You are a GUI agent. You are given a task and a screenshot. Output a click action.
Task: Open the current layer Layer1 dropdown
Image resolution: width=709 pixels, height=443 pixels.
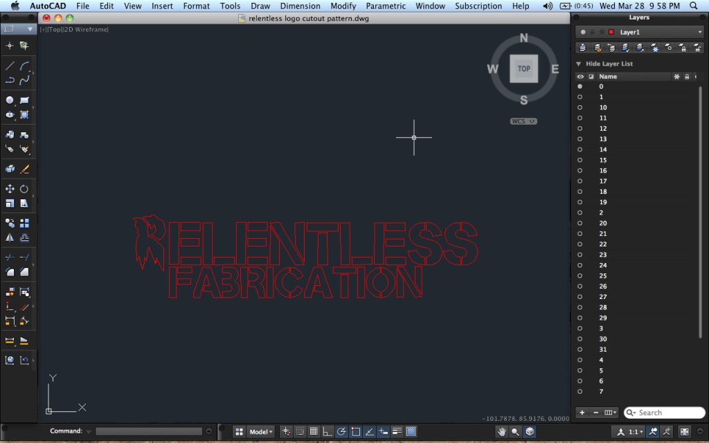[x=639, y=32]
